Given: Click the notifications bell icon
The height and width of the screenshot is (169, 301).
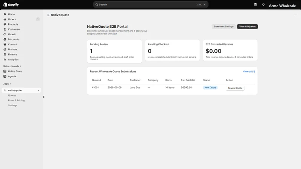Looking at the screenshot, I should pyautogui.click(x=263, y=5).
